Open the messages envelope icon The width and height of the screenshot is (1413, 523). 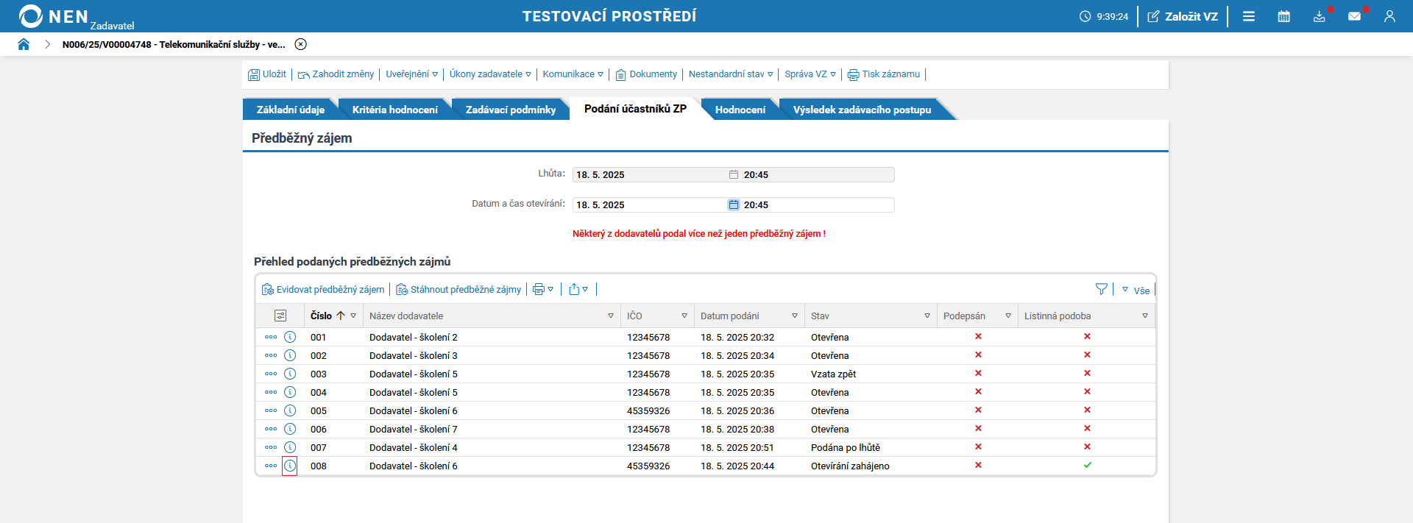point(1354,16)
